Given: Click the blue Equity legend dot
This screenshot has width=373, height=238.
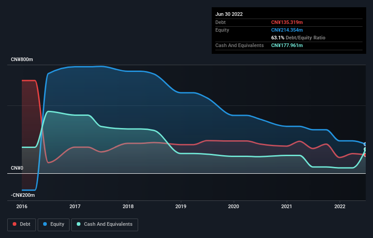Looking at the screenshot, I should [x=45, y=224].
